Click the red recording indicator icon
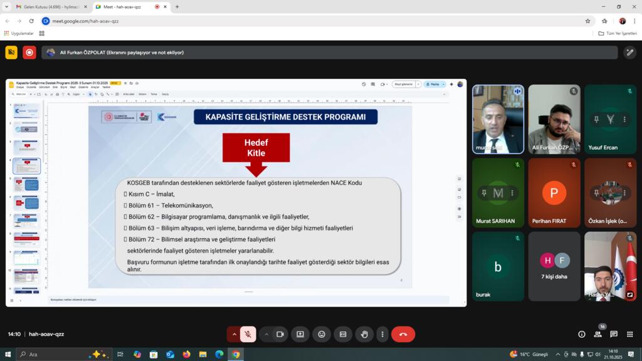 29,53
